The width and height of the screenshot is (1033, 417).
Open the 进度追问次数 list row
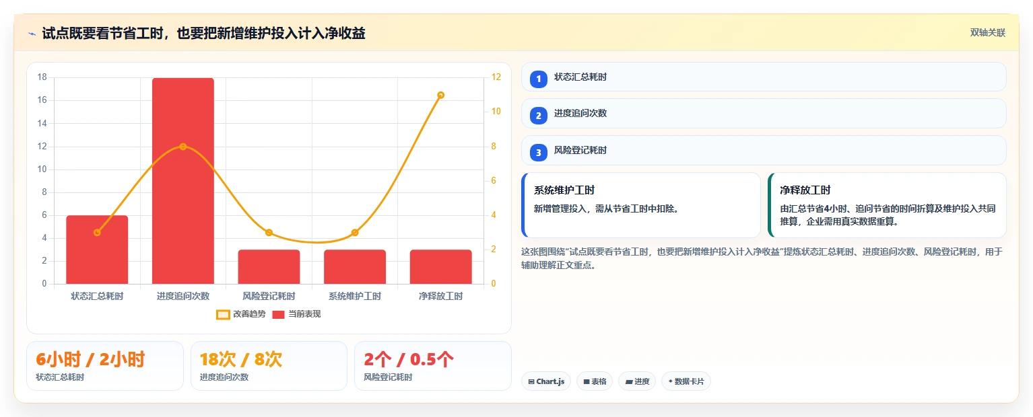tap(764, 113)
